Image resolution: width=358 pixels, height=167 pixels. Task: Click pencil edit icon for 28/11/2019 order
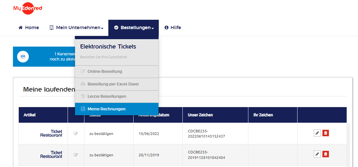317,154
